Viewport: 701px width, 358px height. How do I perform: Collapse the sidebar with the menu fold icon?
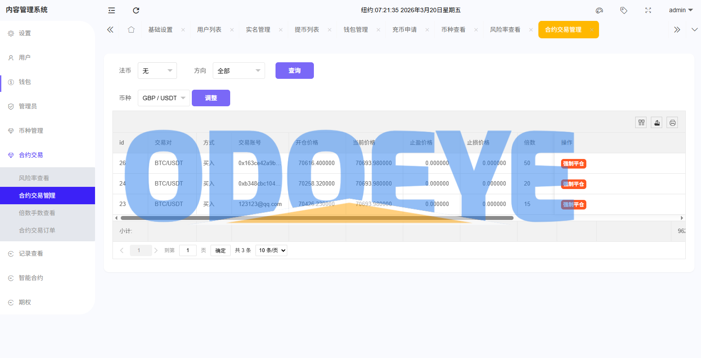click(112, 10)
